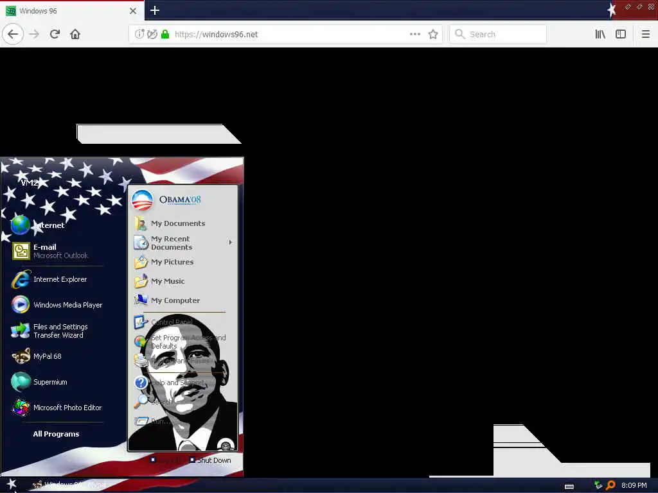This screenshot has width=658, height=493.
Task: Open My Music folder icon
Action: pyautogui.click(x=141, y=281)
